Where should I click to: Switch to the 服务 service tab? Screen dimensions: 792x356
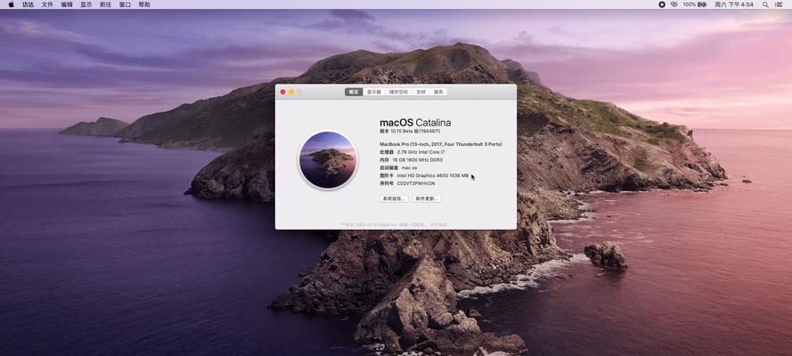point(438,93)
